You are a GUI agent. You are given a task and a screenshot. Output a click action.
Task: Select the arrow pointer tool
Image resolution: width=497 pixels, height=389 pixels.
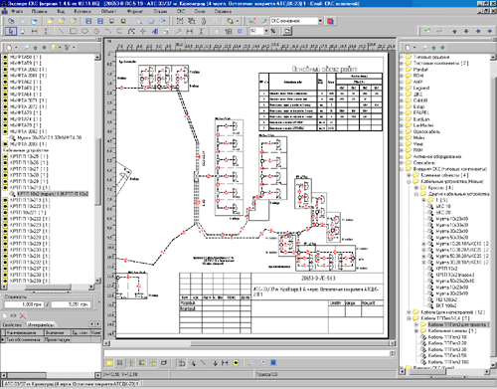tap(11, 31)
